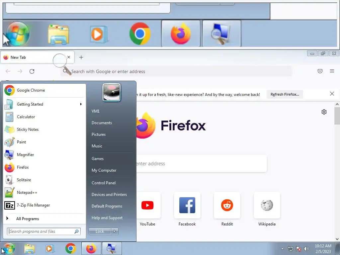Show hidden system tray icons
The height and width of the screenshot is (255, 340).
pyautogui.click(x=282, y=249)
